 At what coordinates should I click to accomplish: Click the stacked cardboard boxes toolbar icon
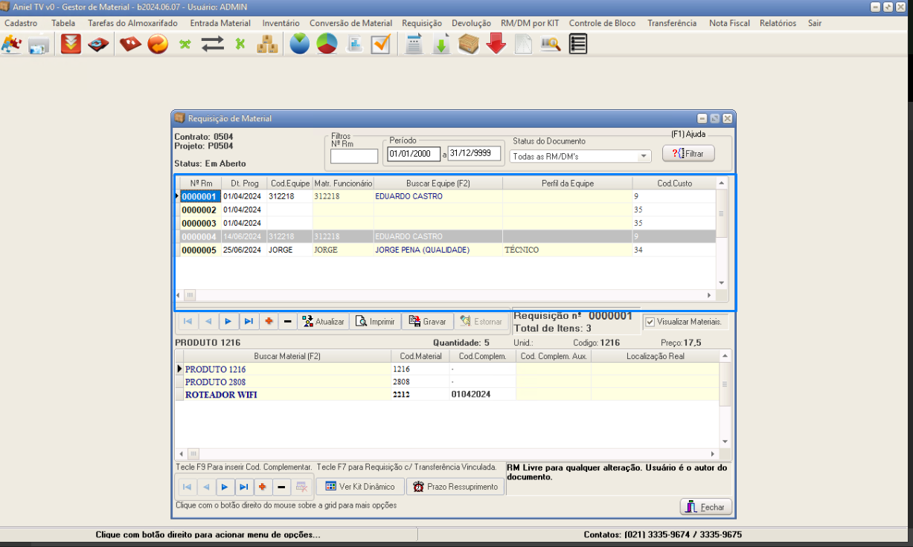click(266, 45)
